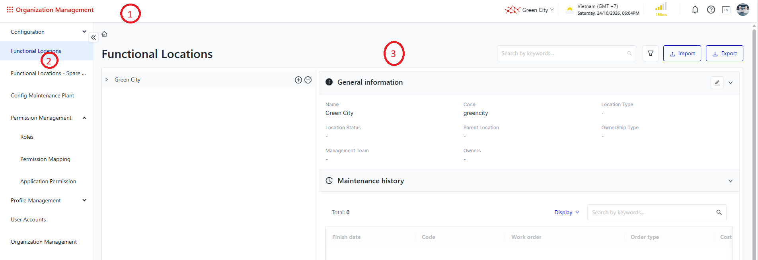The width and height of the screenshot is (758, 260).
Task: Click the Export button
Action: click(725, 53)
